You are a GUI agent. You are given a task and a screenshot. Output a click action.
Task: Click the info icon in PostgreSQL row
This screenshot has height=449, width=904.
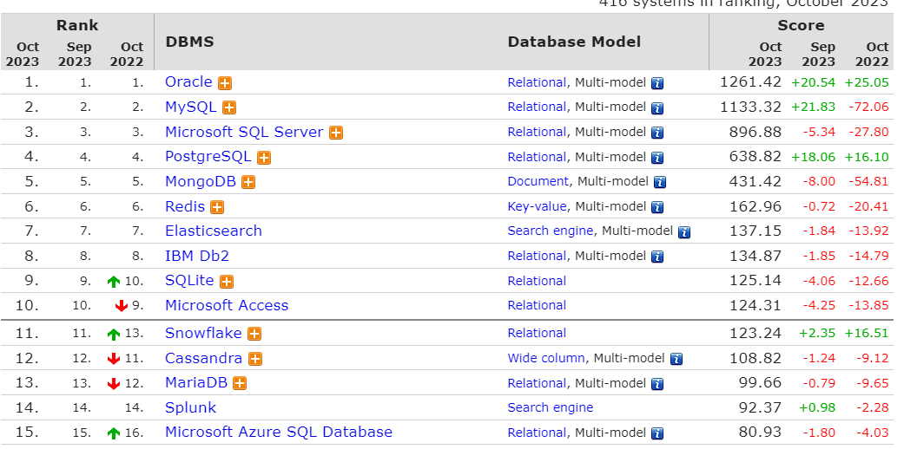coord(657,158)
